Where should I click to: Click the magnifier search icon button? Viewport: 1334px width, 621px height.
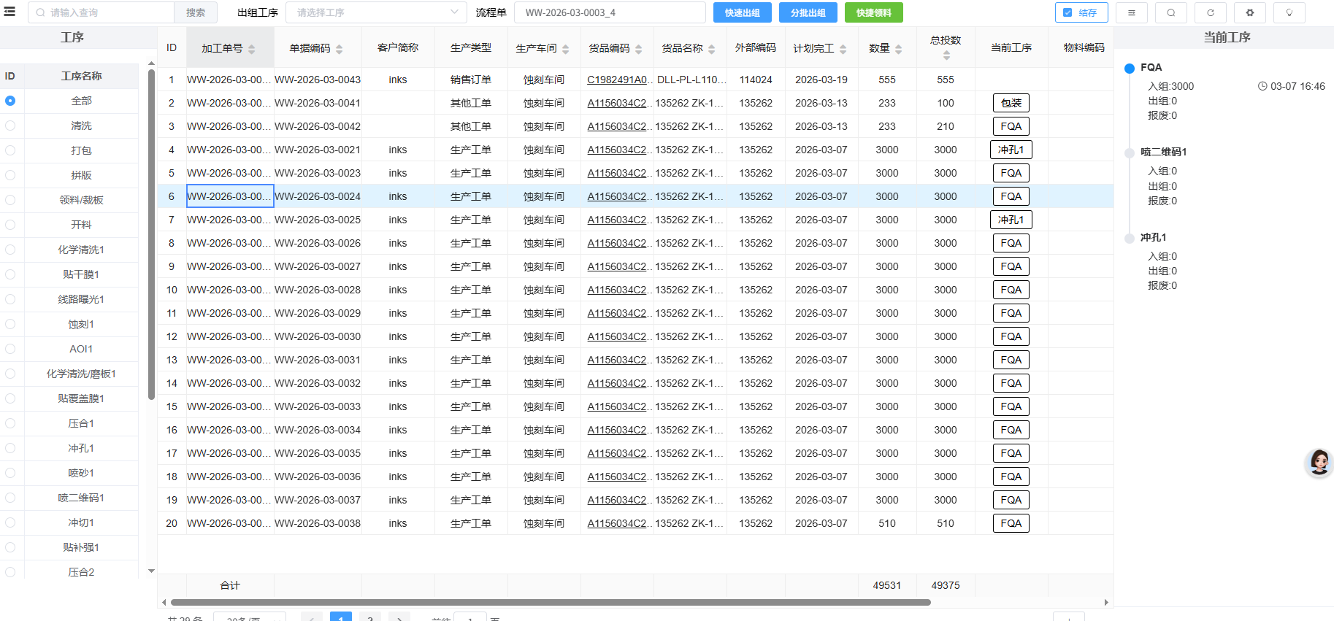pos(1170,12)
